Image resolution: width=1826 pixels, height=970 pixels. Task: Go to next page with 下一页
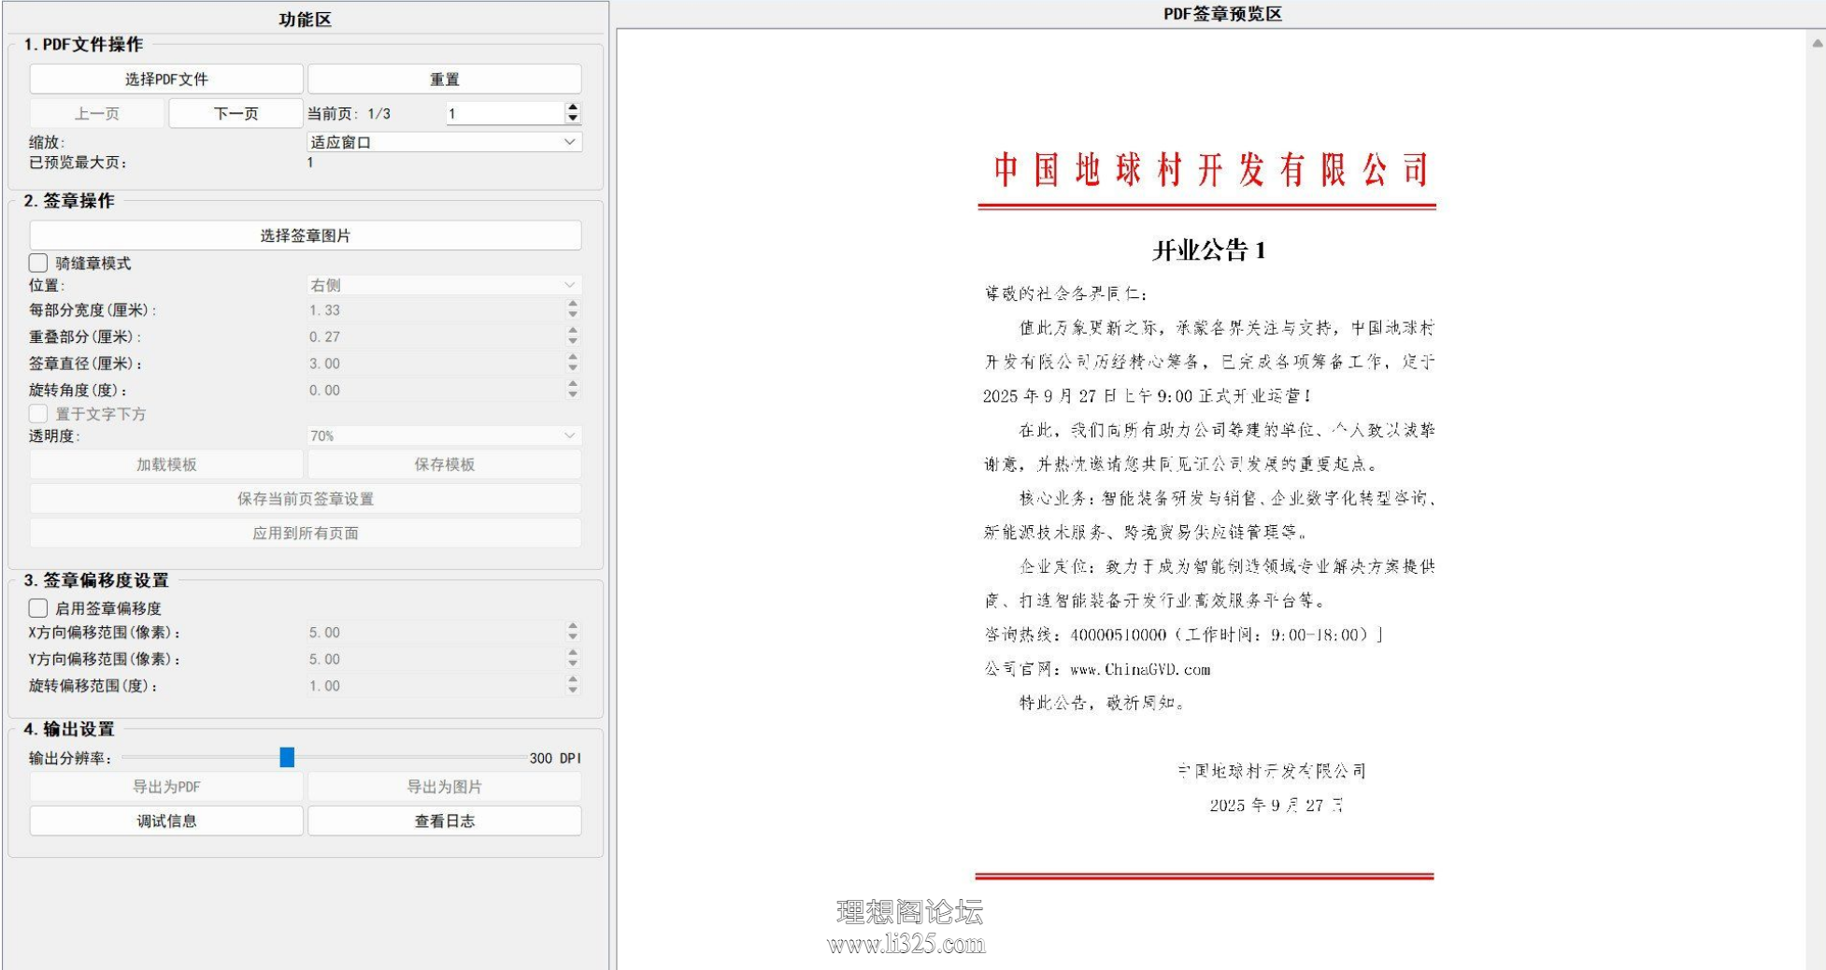235,114
